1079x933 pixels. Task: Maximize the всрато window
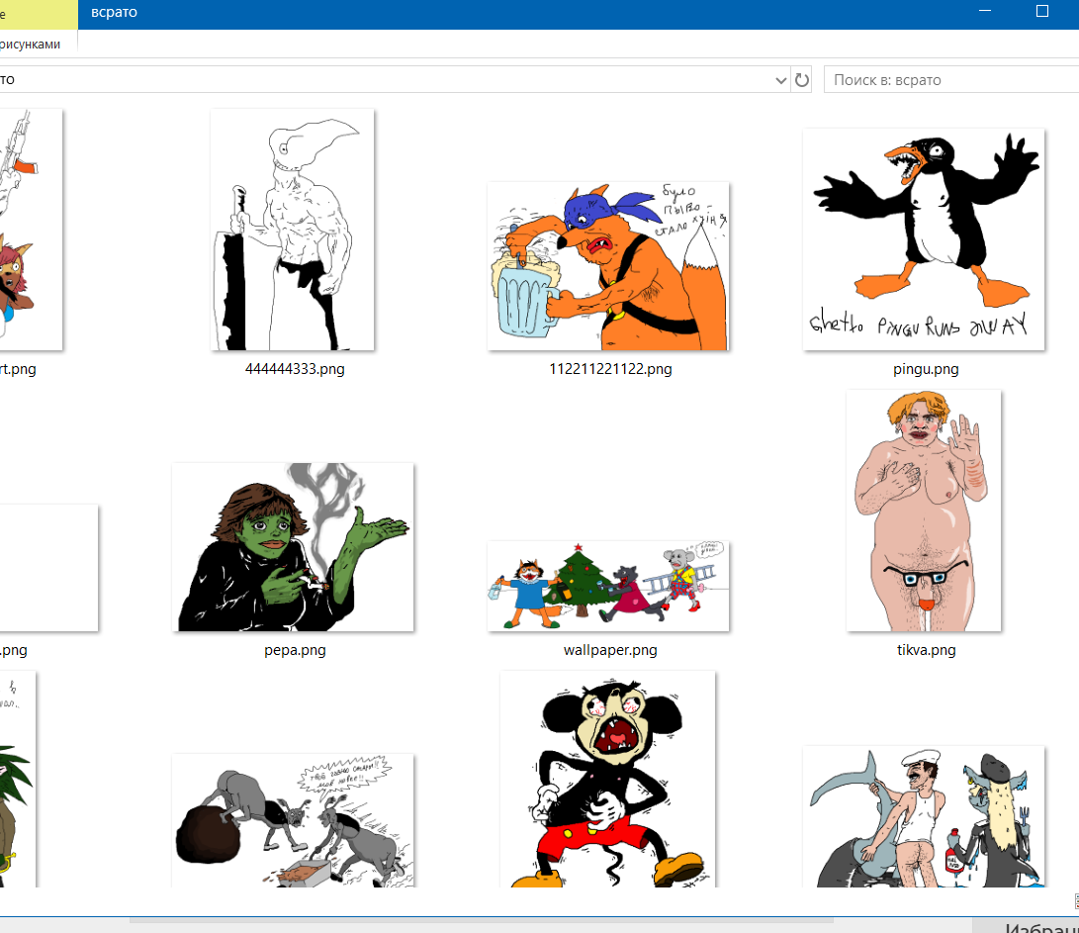(1041, 12)
